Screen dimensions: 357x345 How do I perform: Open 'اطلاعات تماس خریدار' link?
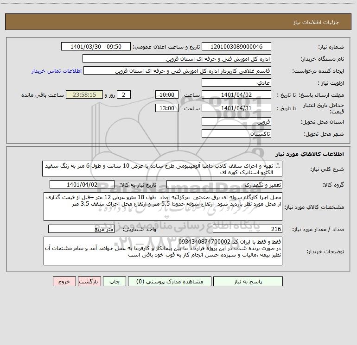[x=57, y=71]
